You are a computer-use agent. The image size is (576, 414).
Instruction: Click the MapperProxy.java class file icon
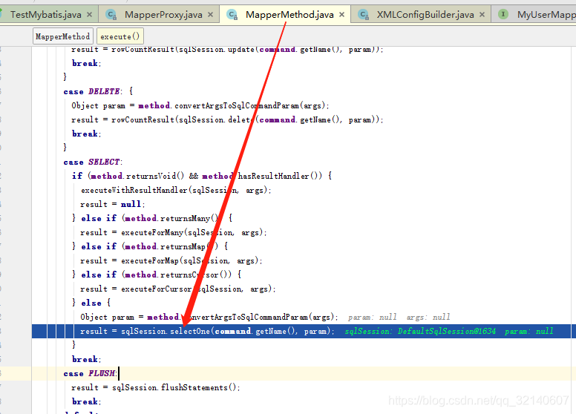(111, 15)
